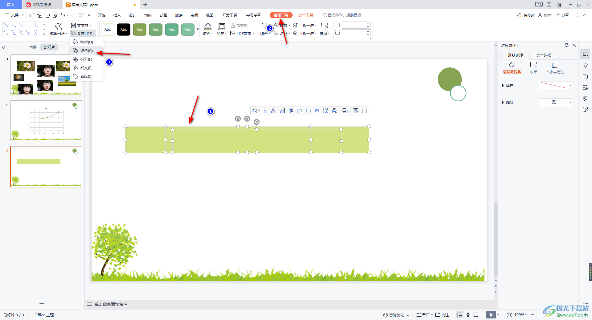Viewport: 592px width, 320px height.
Task: Open Fill & Line (填充与线条) section
Action: pyautogui.click(x=512, y=68)
